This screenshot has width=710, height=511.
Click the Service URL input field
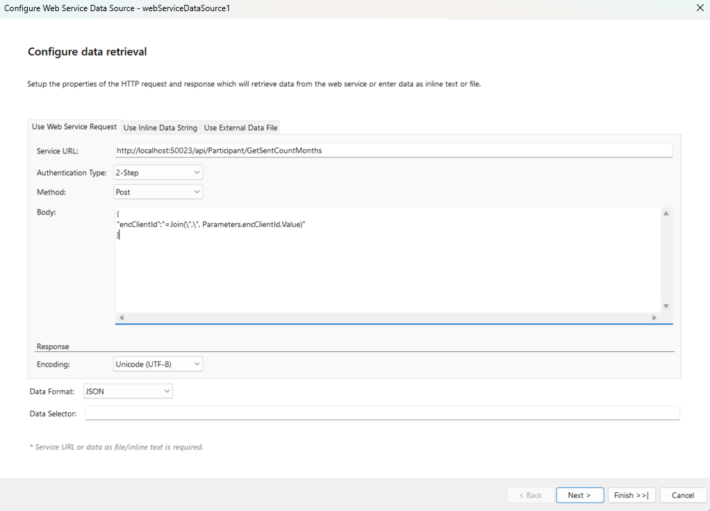[x=393, y=151]
